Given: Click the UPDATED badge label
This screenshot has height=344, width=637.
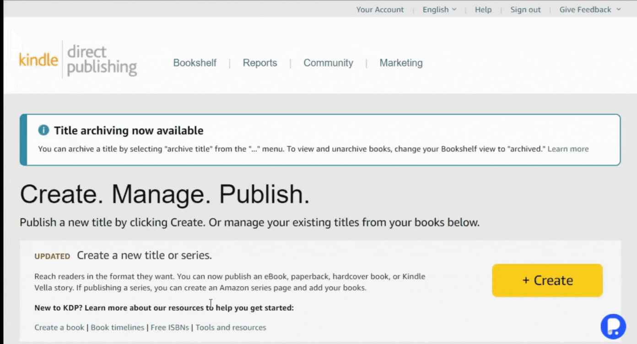Looking at the screenshot, I should click(52, 256).
